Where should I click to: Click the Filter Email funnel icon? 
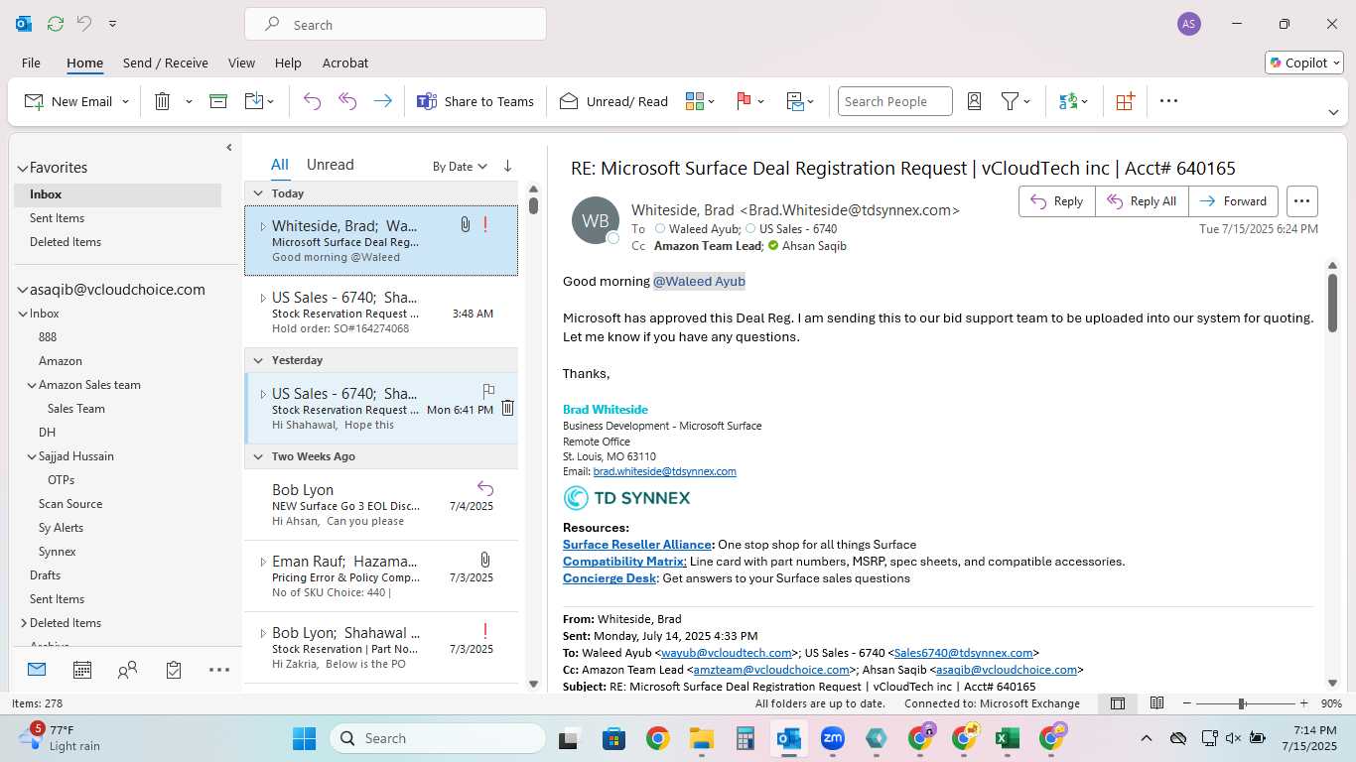click(1010, 101)
